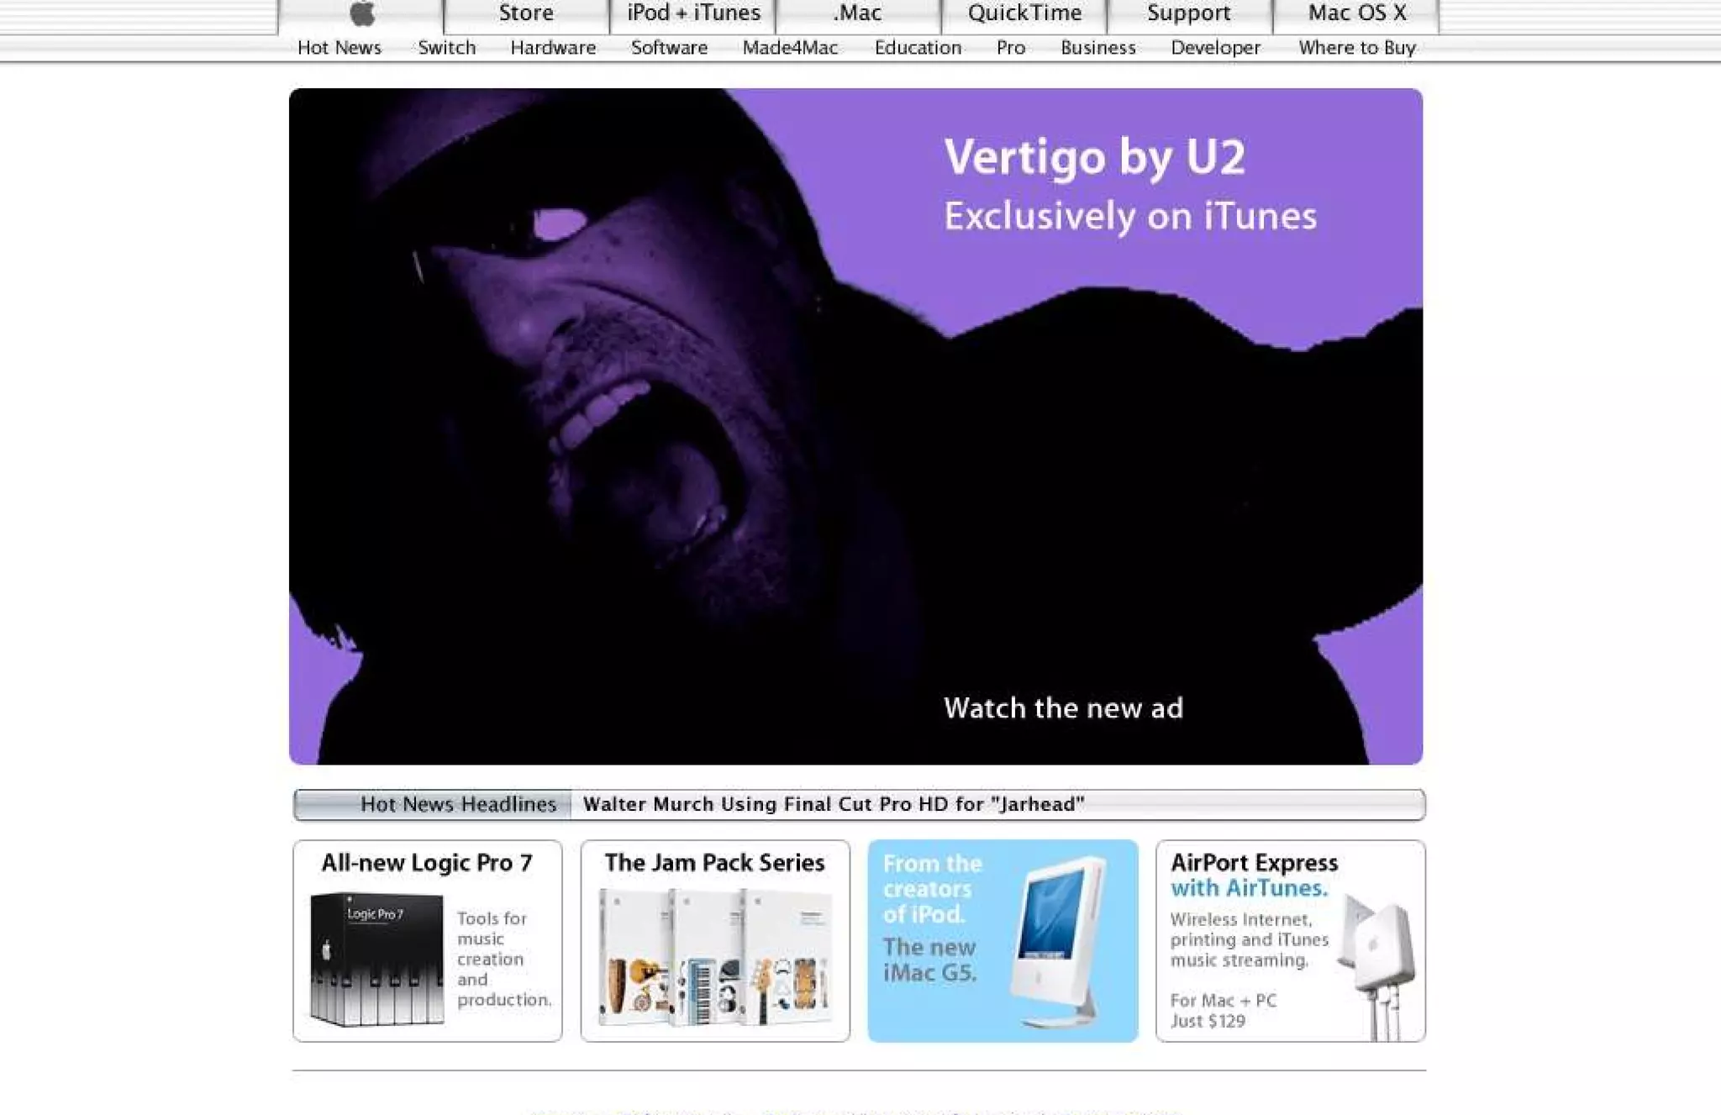Click the Jam Pack boxes image
The image size is (1721, 1115).
pos(715,958)
